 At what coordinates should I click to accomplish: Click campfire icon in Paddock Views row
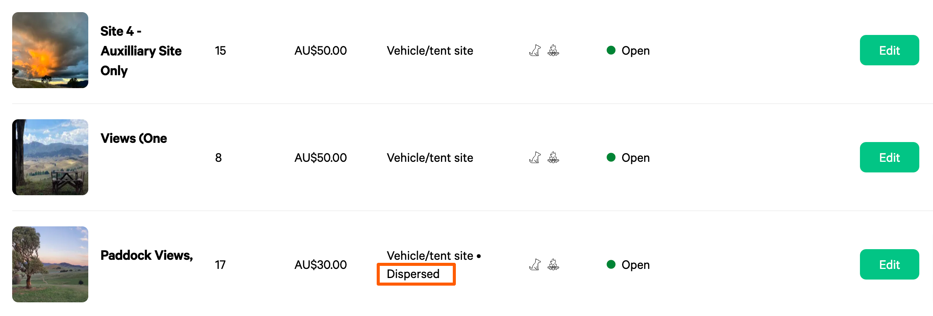(x=553, y=265)
